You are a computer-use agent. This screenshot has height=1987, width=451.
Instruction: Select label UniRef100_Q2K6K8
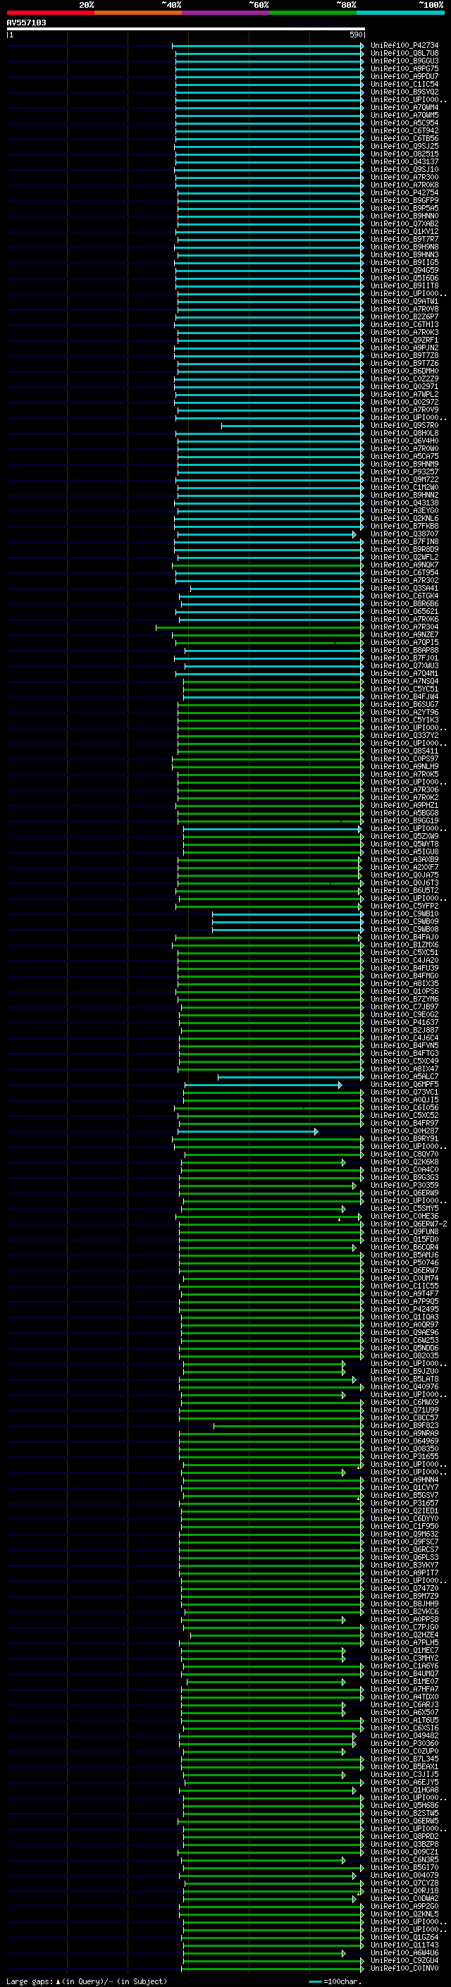coord(404,1162)
